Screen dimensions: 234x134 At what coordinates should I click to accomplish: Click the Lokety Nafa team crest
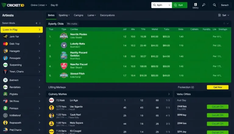pos(64,45)
